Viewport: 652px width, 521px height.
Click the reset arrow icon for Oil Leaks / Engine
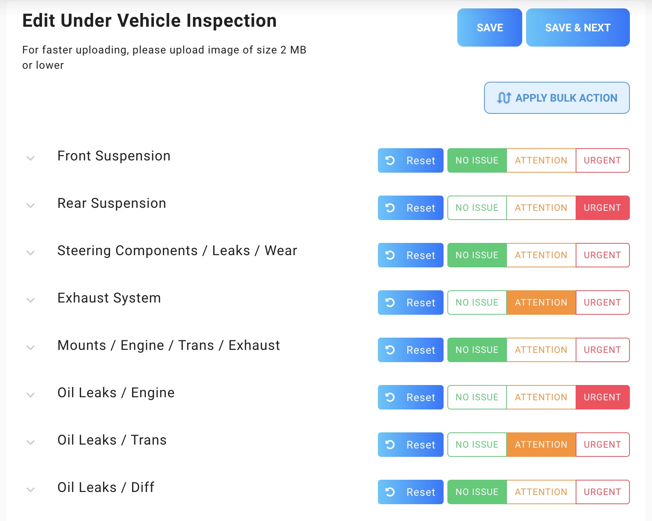tap(390, 397)
